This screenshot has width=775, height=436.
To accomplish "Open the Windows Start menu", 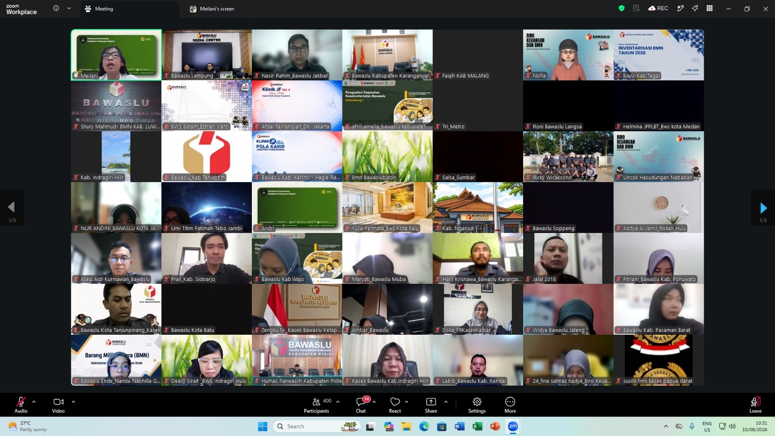I will pyautogui.click(x=263, y=426).
